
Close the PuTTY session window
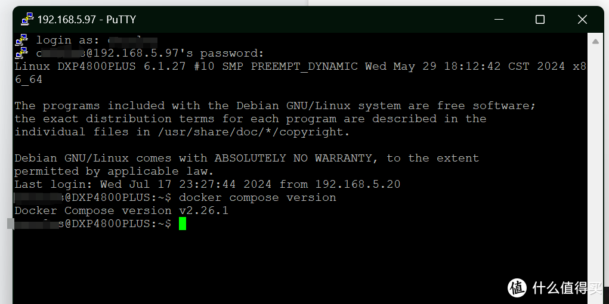(582, 19)
